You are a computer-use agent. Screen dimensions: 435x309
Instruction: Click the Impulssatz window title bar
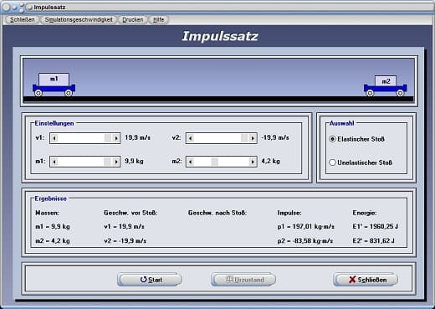tap(217, 8)
